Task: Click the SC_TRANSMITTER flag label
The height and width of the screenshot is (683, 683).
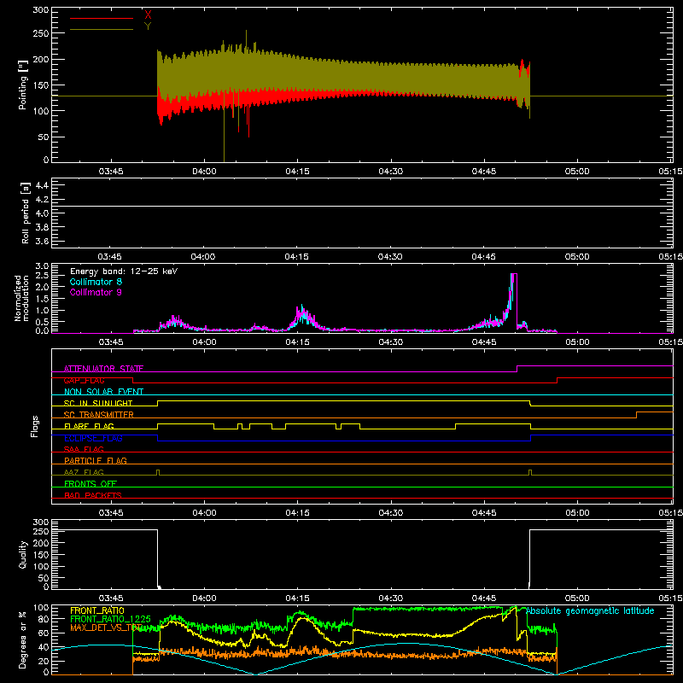Action: click(x=99, y=415)
